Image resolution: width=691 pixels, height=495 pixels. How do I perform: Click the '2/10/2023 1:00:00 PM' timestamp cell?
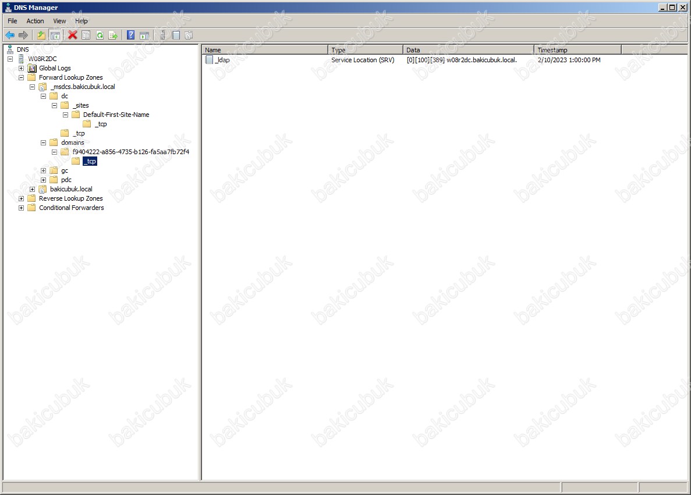[569, 60]
